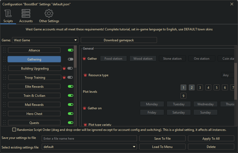This screenshot has height=153, width=238.
Task: Click crown icon beside Building Upgrading
Action: pyautogui.click(x=64, y=69)
